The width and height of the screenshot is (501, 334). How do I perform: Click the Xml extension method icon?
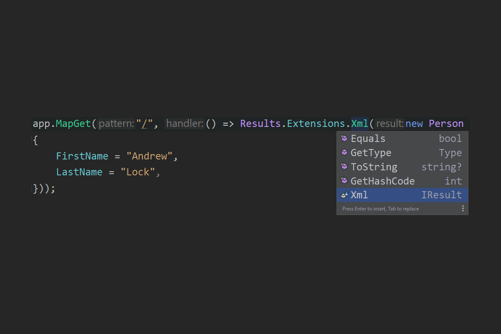coord(344,195)
